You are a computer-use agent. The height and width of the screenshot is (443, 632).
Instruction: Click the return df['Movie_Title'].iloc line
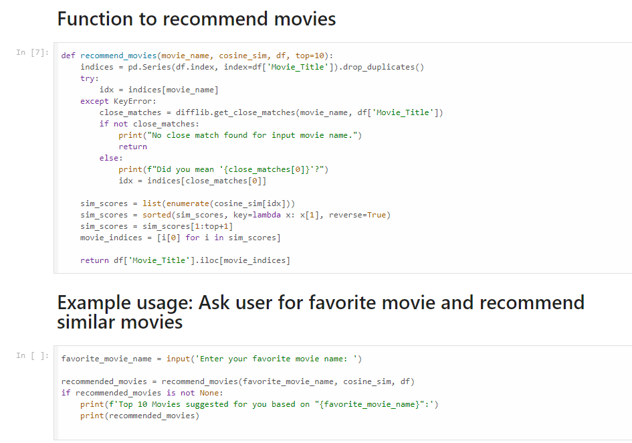click(x=185, y=260)
